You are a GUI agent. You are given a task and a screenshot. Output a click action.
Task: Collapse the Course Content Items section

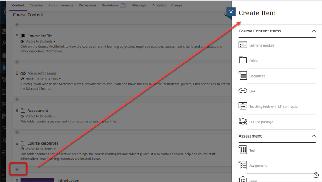tap(314, 31)
